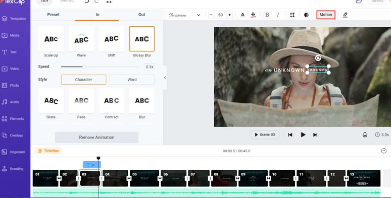The height and width of the screenshot is (198, 391).
Task: Click the text style pen icon
Action: [345, 15]
